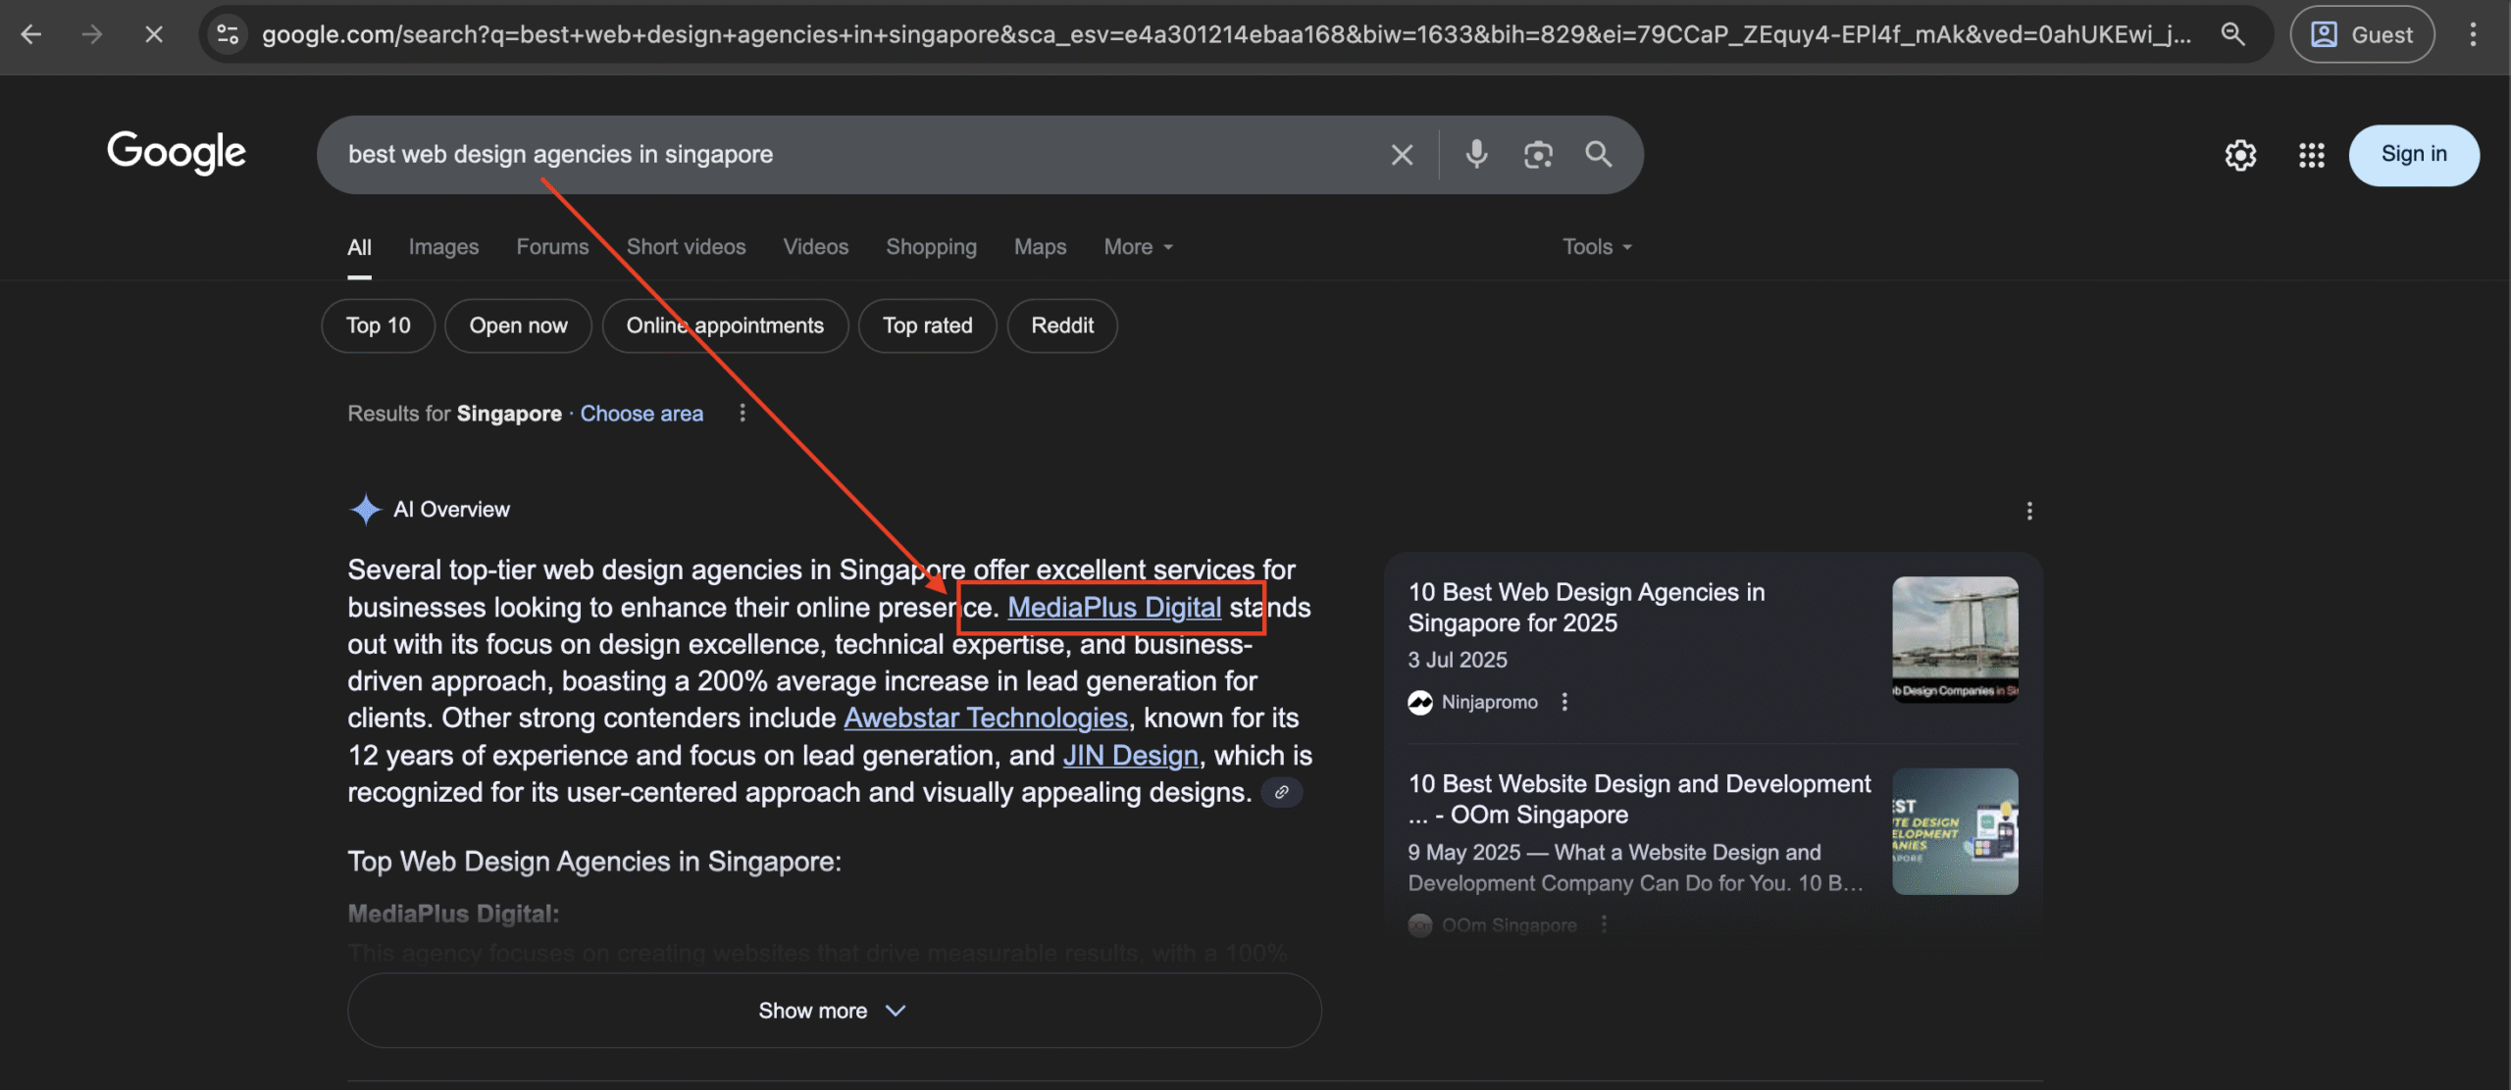Apply the Online appointments filter chip
This screenshot has width=2511, height=1090.
[725, 325]
